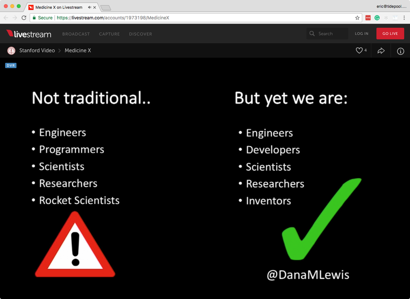Click the DVR badge
This screenshot has height=299, width=410.
11,65
